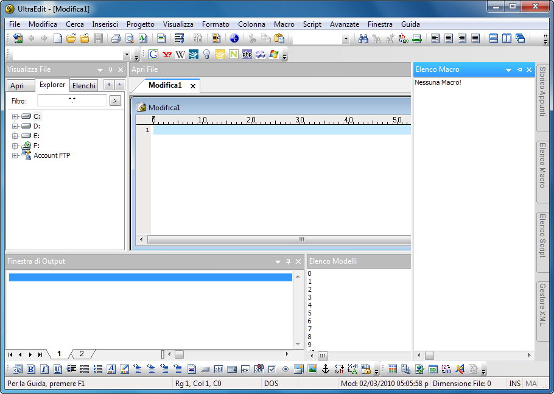Expand the F: drive tree node
Viewport: 554px width, 394px height.
[x=15, y=146]
